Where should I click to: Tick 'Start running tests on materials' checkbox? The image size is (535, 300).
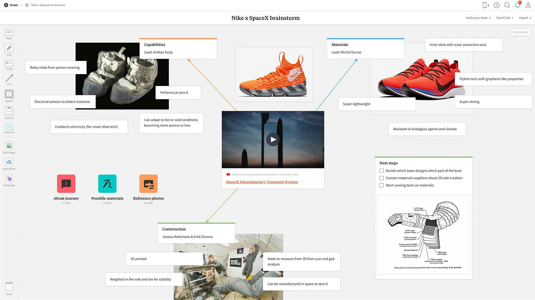381,185
